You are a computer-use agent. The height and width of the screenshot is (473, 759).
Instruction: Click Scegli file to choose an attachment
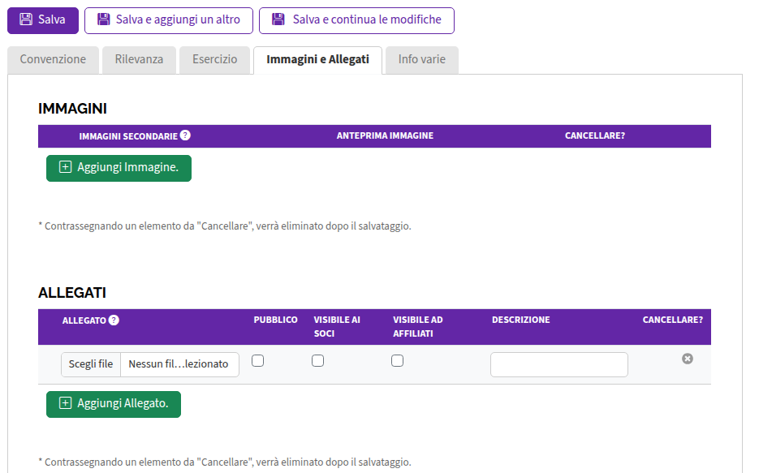91,364
